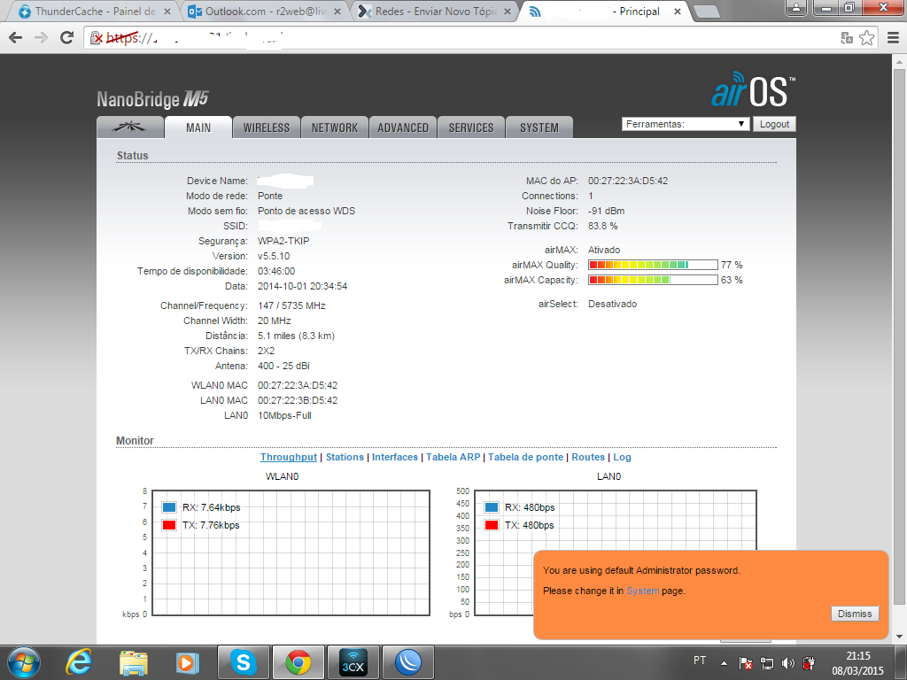Image resolution: width=907 pixels, height=680 pixels.
Task: Open the NETWORK tab
Action: click(334, 127)
